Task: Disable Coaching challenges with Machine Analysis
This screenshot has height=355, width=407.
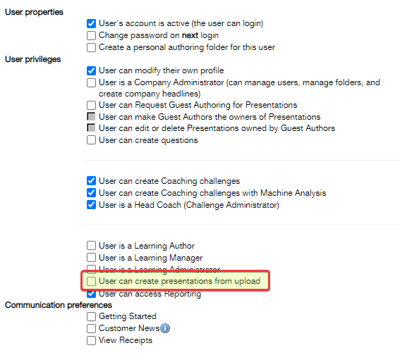Action: pos(91,193)
